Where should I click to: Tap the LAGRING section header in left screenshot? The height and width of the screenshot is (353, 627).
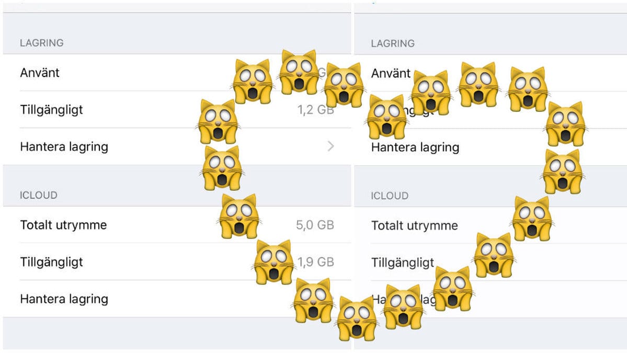[x=42, y=43]
